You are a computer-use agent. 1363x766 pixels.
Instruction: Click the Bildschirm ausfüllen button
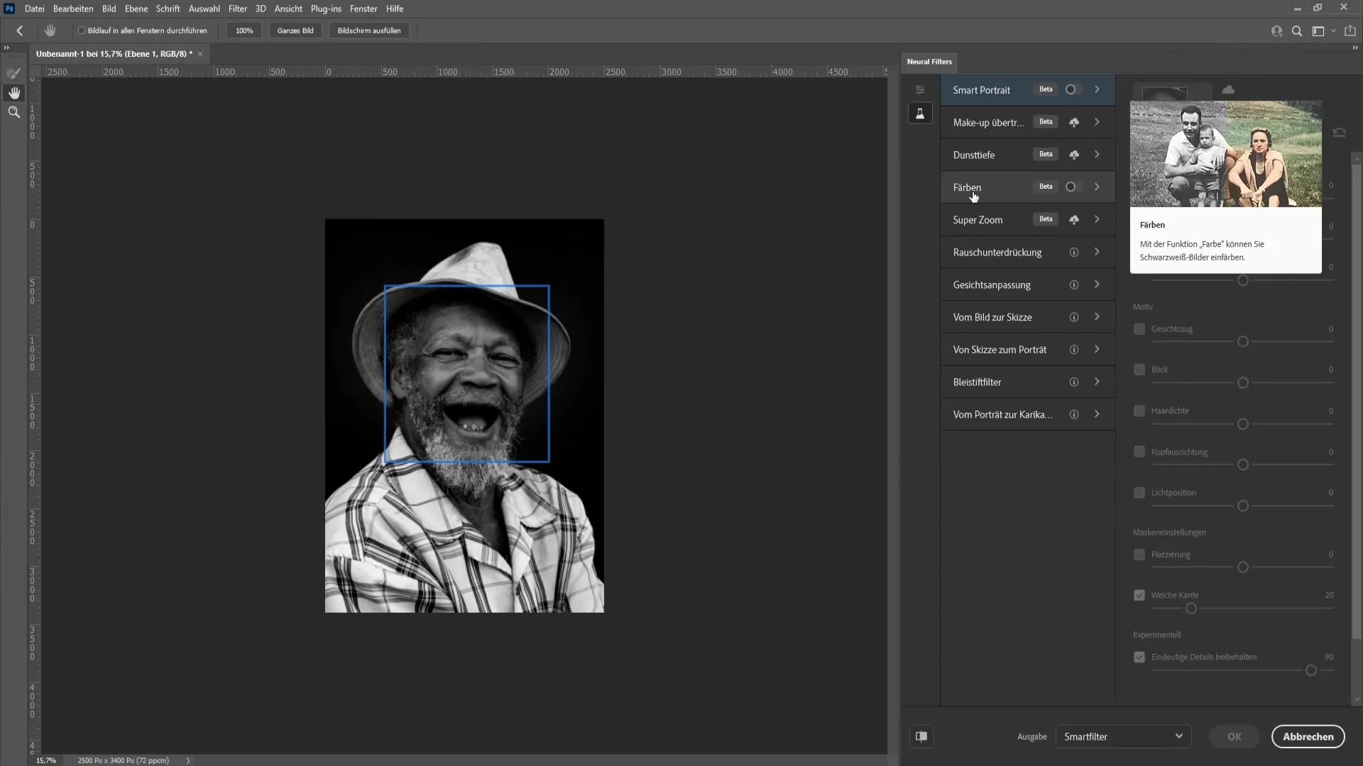click(x=369, y=30)
